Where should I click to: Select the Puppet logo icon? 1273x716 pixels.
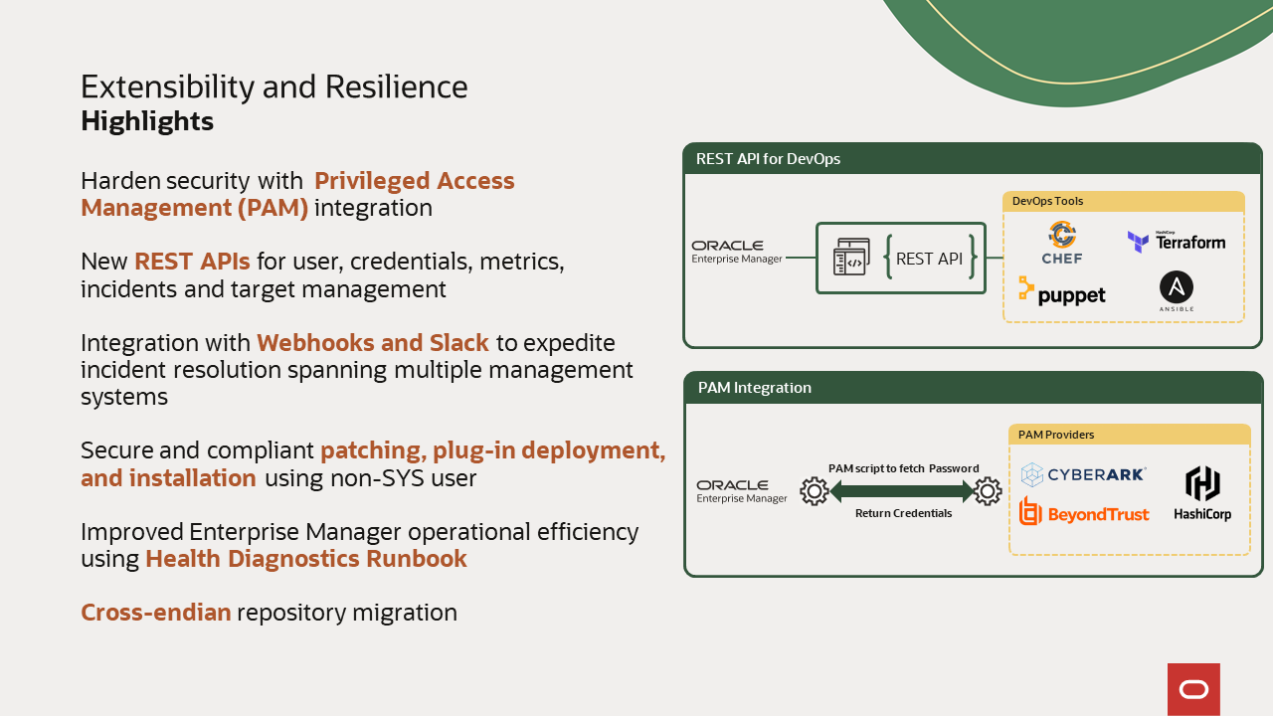coord(1062,292)
